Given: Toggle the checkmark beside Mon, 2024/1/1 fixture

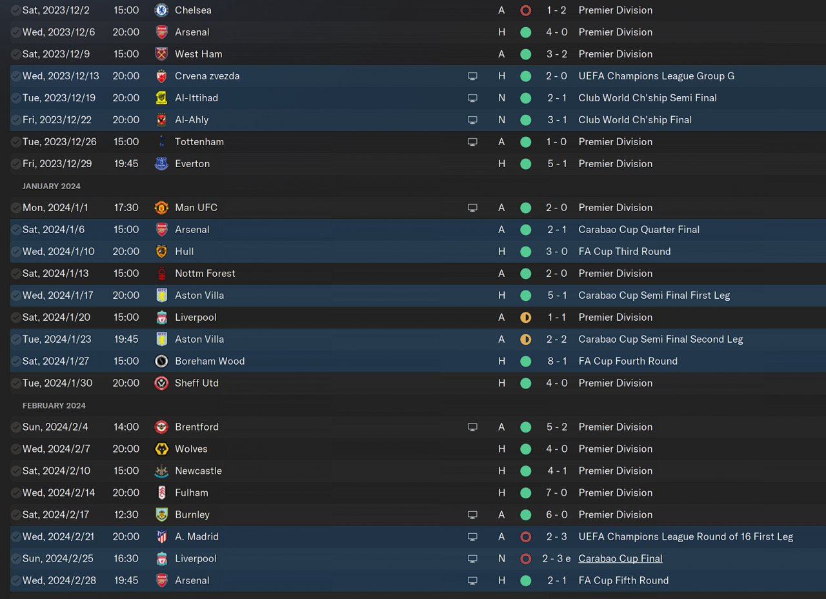Looking at the screenshot, I should click(15, 208).
